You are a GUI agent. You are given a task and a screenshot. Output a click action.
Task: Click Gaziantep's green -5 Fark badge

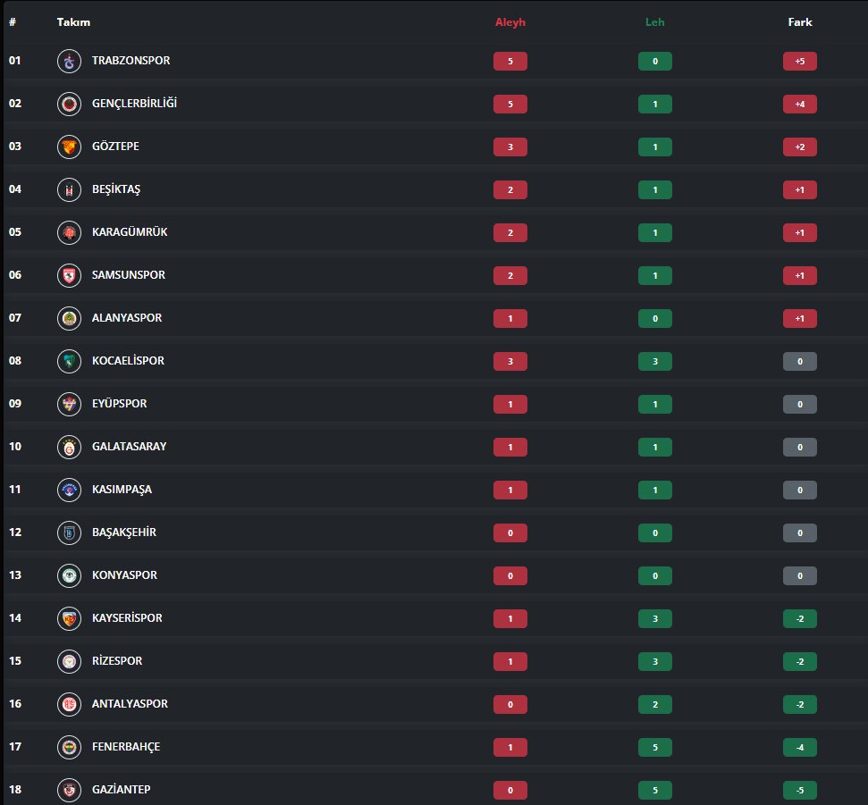pos(800,790)
